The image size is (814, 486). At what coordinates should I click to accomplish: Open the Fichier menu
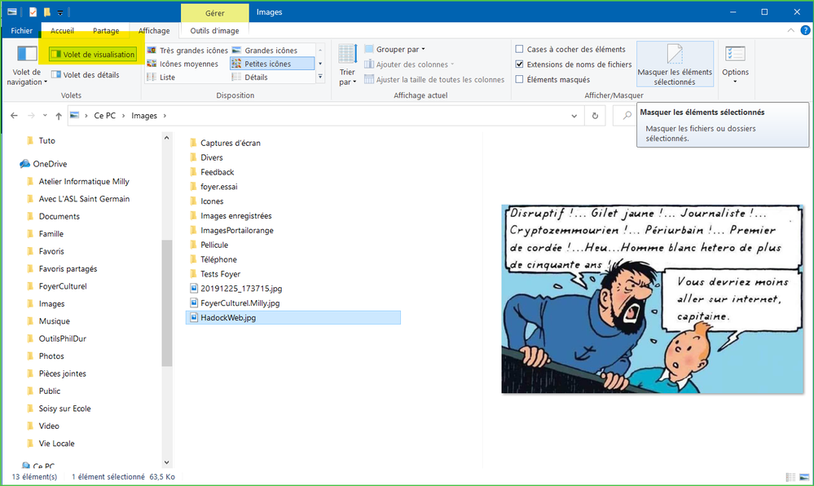(x=22, y=31)
